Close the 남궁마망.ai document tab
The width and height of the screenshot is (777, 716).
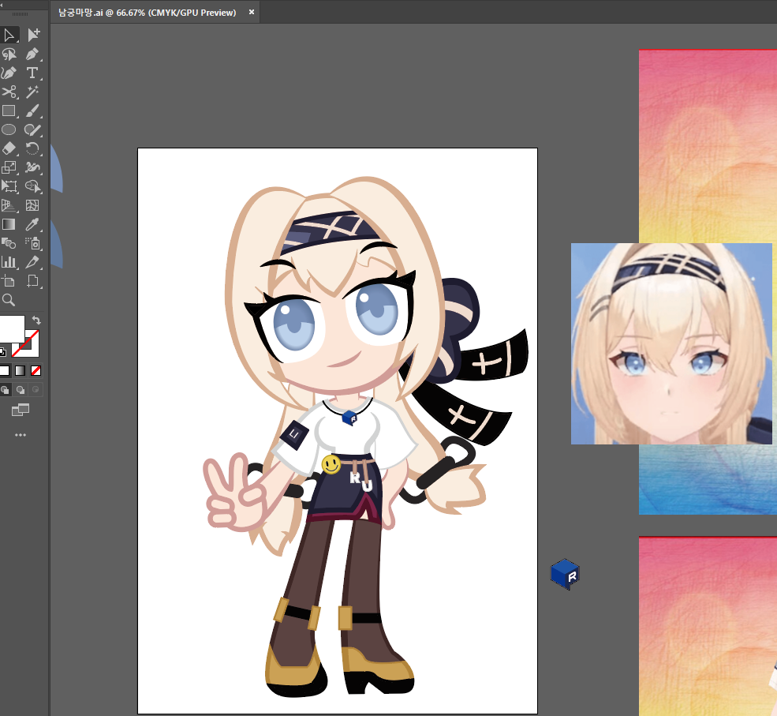pos(252,13)
